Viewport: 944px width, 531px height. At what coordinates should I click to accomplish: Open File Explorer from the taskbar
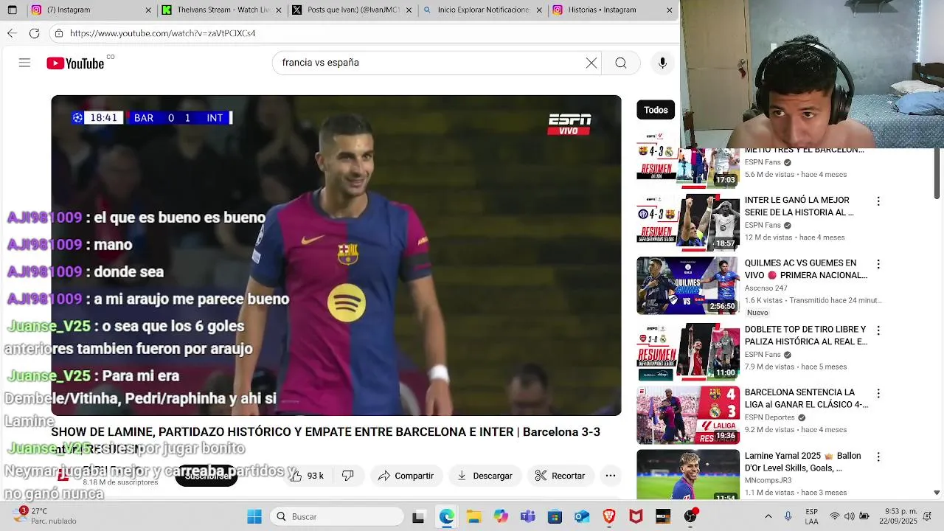(473, 516)
